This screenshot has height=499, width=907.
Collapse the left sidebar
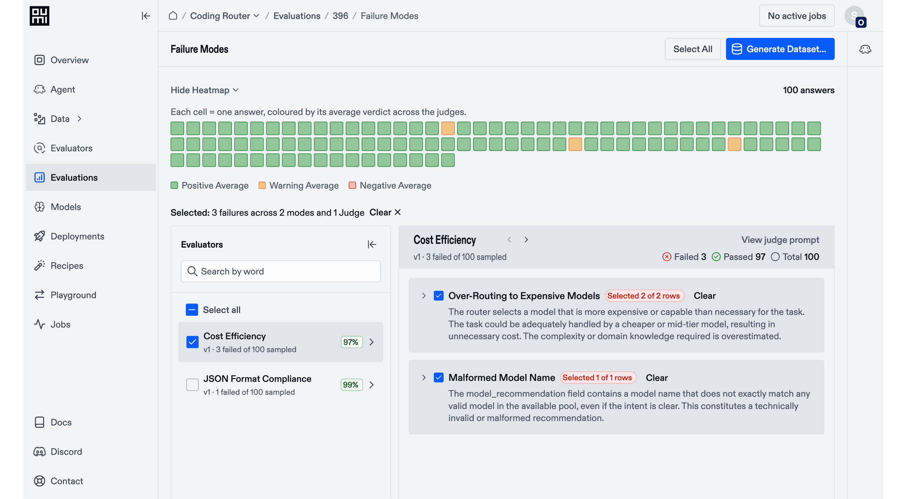click(x=146, y=16)
